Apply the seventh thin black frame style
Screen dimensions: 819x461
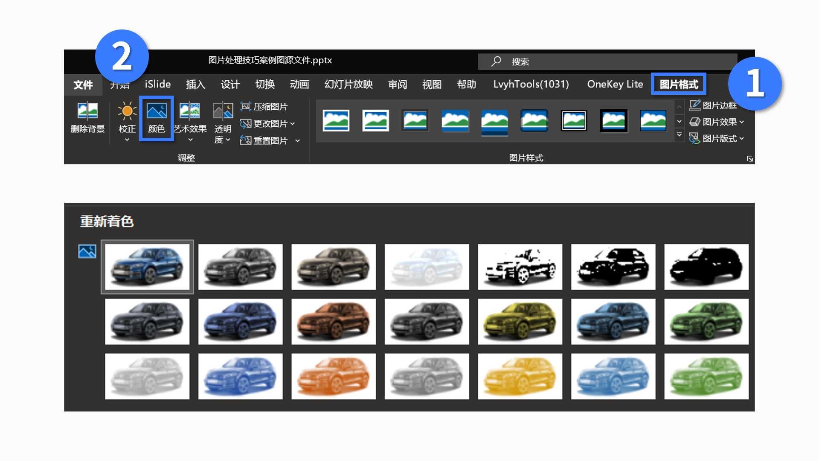click(x=574, y=120)
